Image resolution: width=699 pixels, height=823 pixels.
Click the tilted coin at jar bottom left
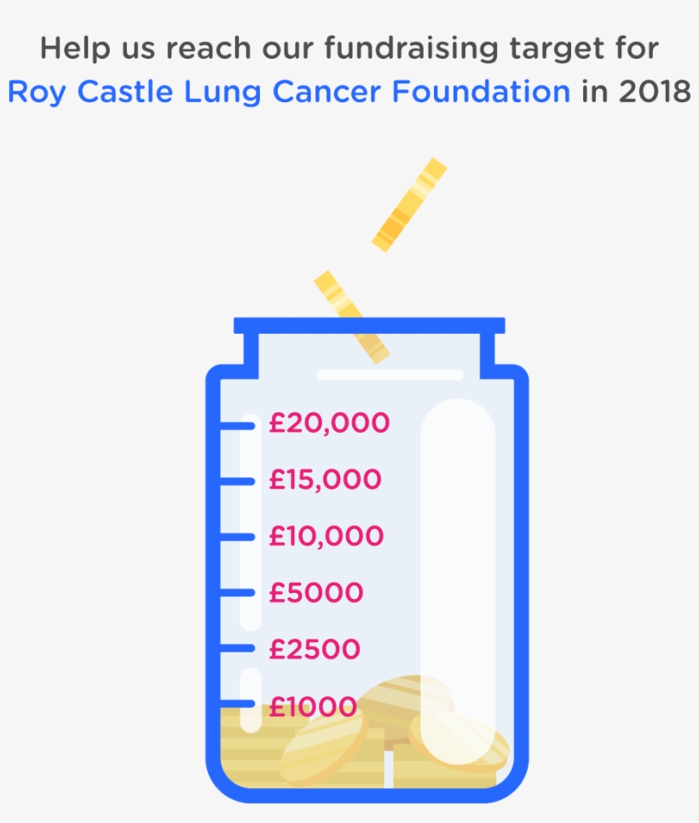pos(322,750)
